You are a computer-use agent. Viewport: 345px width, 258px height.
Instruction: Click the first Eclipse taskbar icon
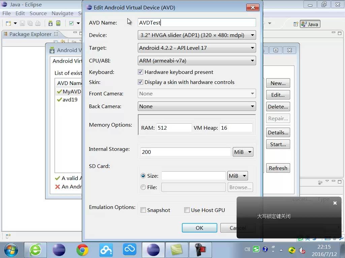coord(59,250)
